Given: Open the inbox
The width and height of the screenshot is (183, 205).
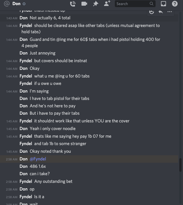Looking at the screenshot, I should 163,4.
